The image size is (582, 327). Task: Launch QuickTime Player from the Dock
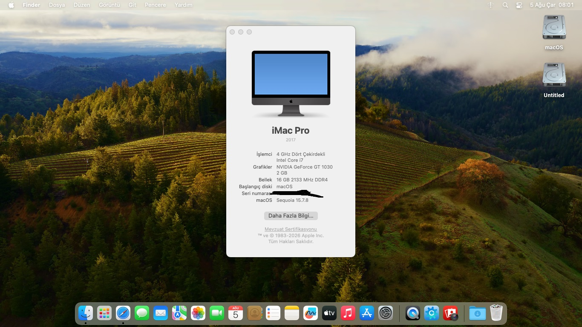(413, 313)
